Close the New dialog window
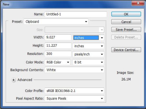This screenshot has height=109, width=146. (x=138, y=3)
